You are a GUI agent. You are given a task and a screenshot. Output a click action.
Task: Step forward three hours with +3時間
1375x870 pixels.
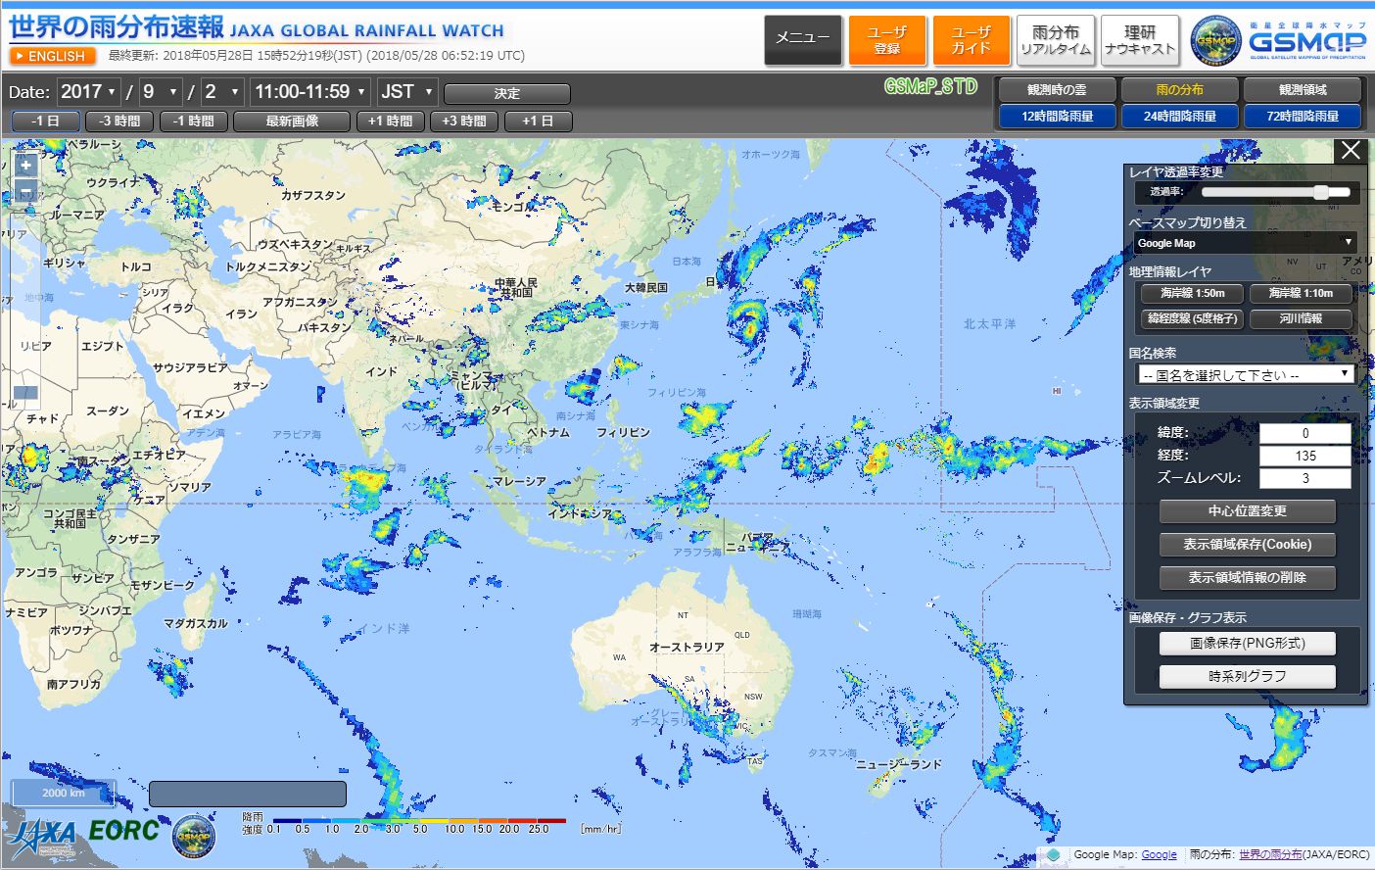tap(464, 121)
